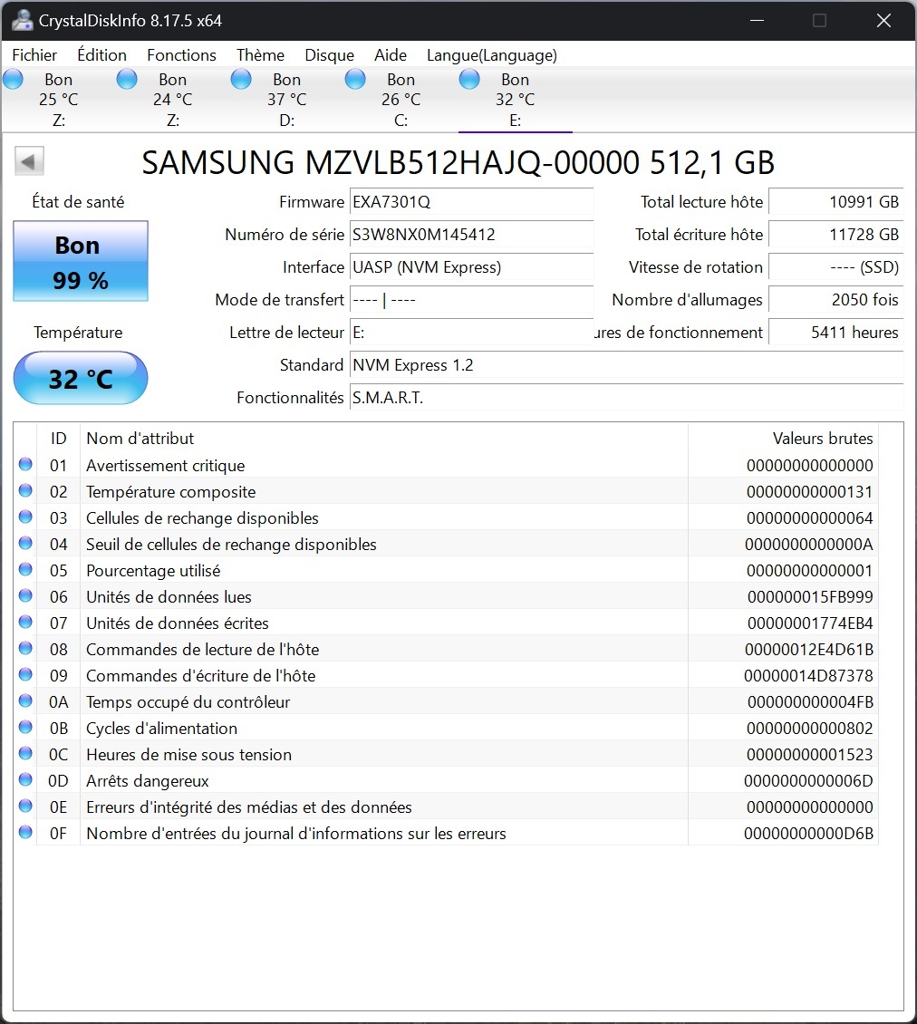Screen dimensions: 917x1024
Task: Click the Standard field NVM Express 1.2
Action: point(627,365)
